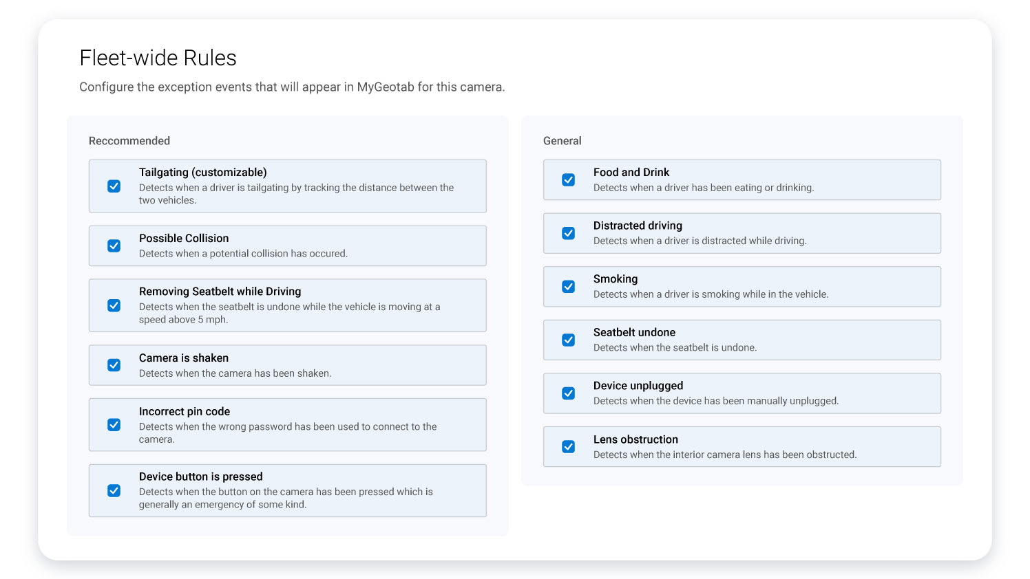1030x579 pixels.
Task: Toggle the Device unplugged checkbox
Action: [569, 393]
